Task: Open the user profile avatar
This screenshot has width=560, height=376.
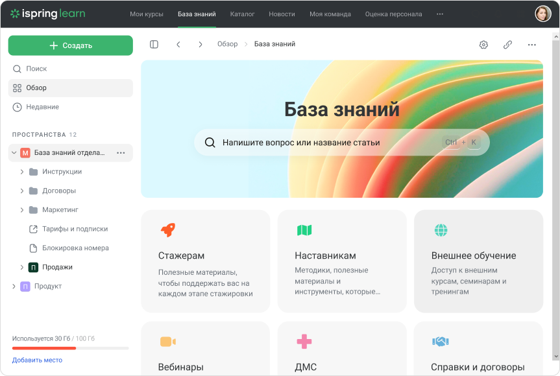Action: pos(542,13)
